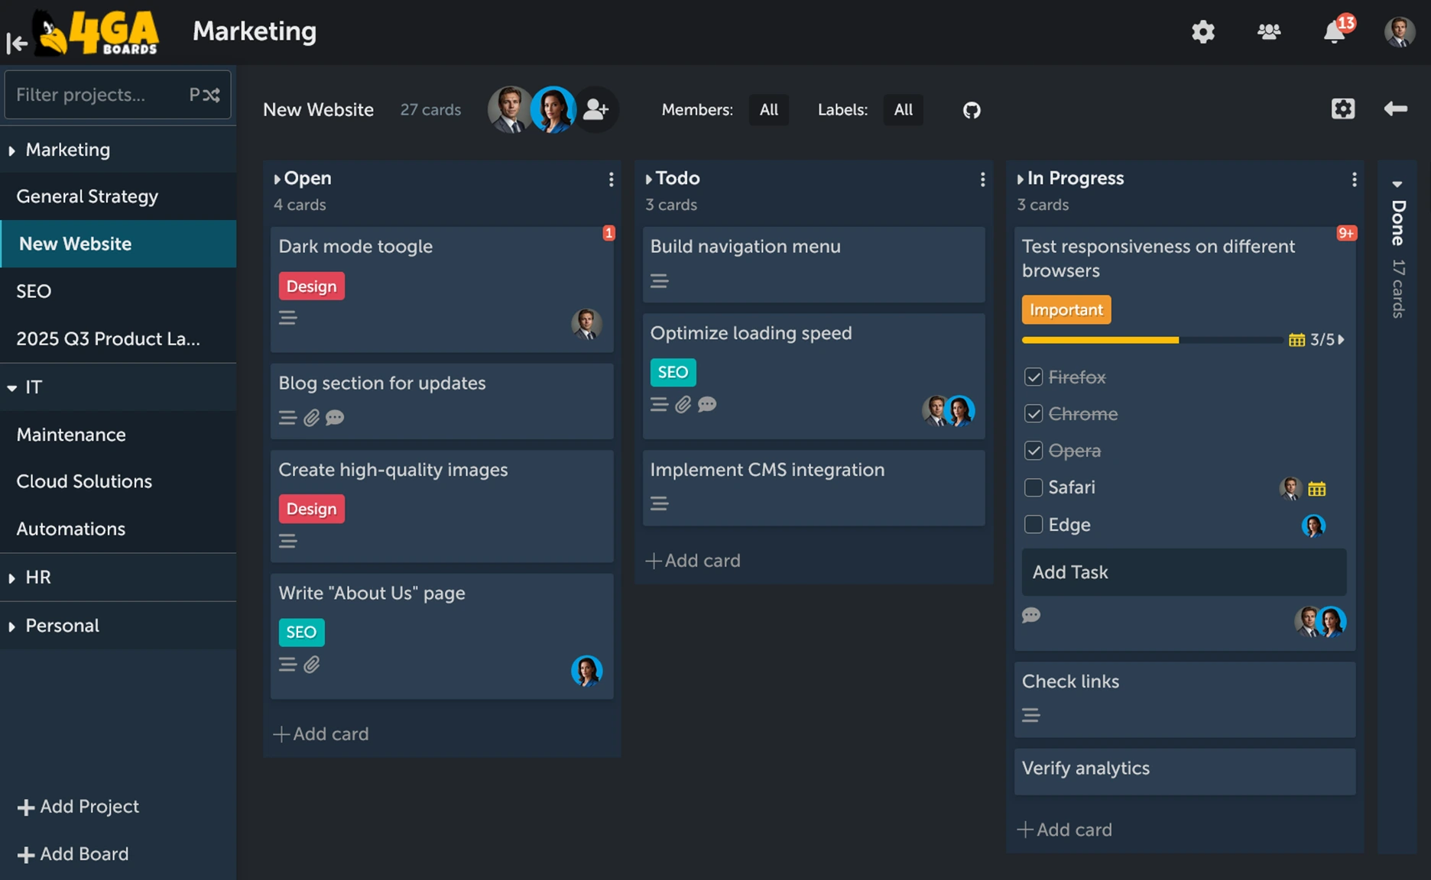The height and width of the screenshot is (880, 1431).
Task: Collapse the Open list
Action: pos(277,179)
